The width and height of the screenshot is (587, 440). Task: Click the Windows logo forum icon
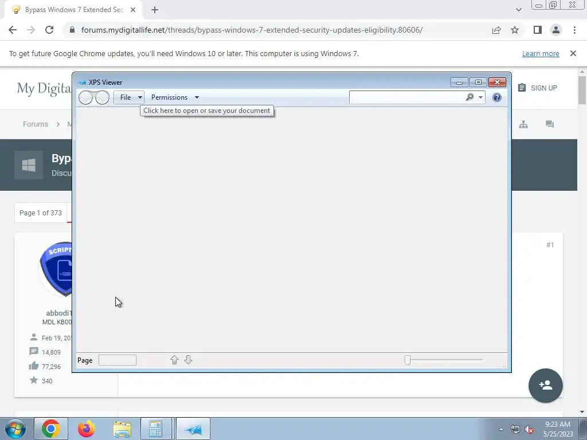pos(29,165)
